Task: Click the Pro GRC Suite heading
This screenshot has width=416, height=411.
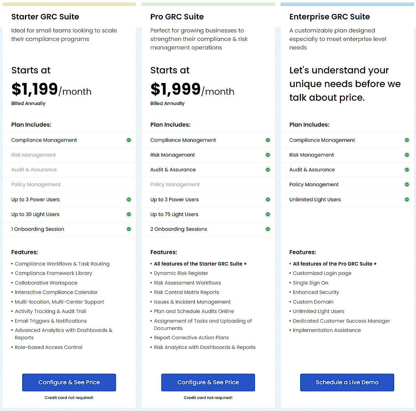Action: click(177, 17)
